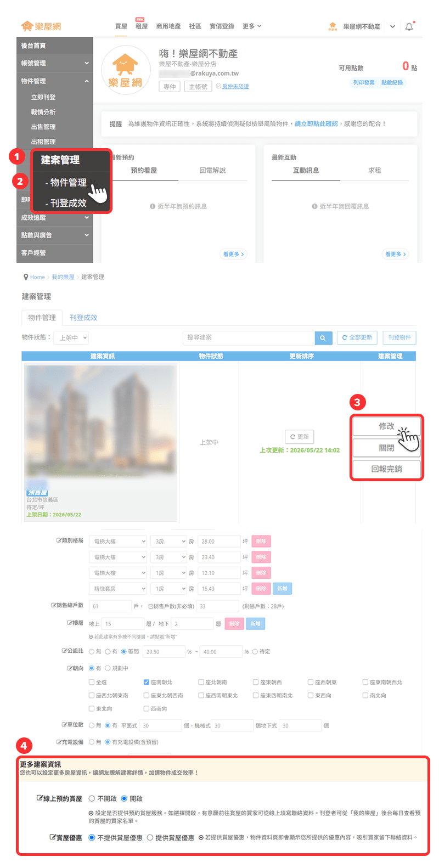
Task: Tick the 座東朝西 checkbox
Action: pyautogui.click(x=256, y=682)
